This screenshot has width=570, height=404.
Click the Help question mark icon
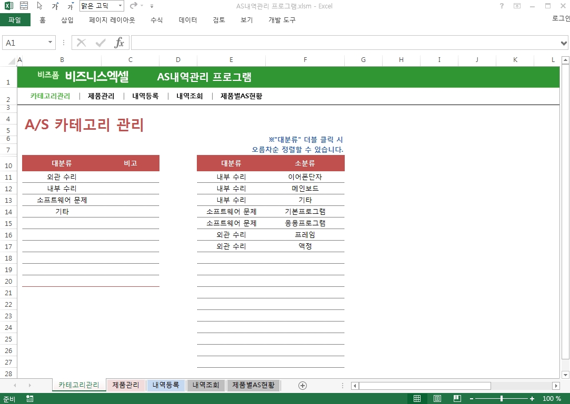coord(502,6)
